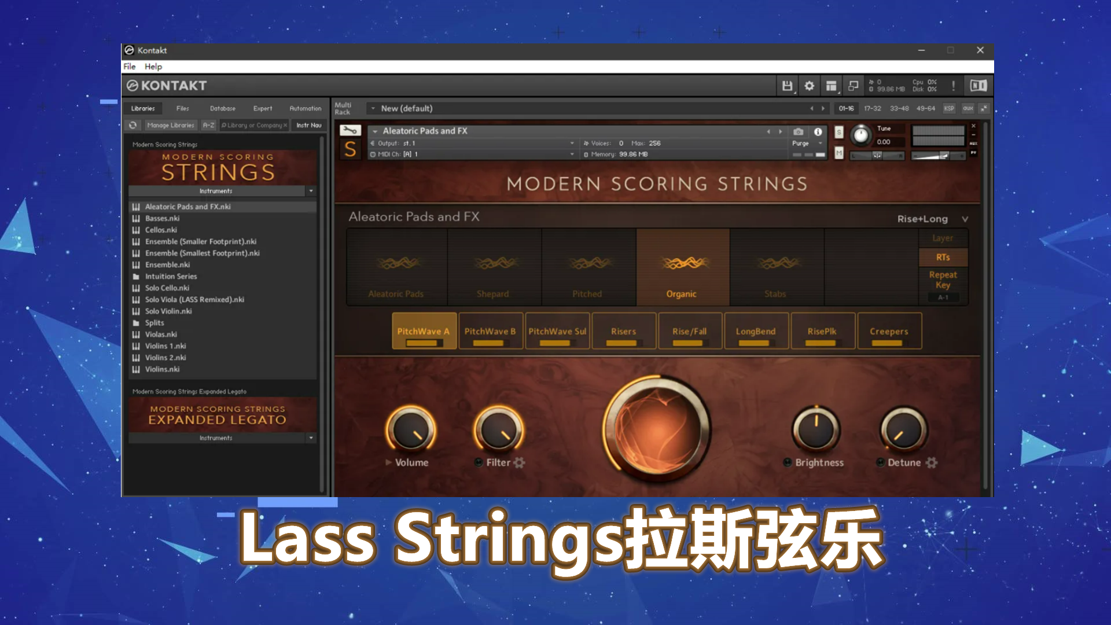The width and height of the screenshot is (1111, 625).
Task: Open the Help menu
Action: [153, 67]
